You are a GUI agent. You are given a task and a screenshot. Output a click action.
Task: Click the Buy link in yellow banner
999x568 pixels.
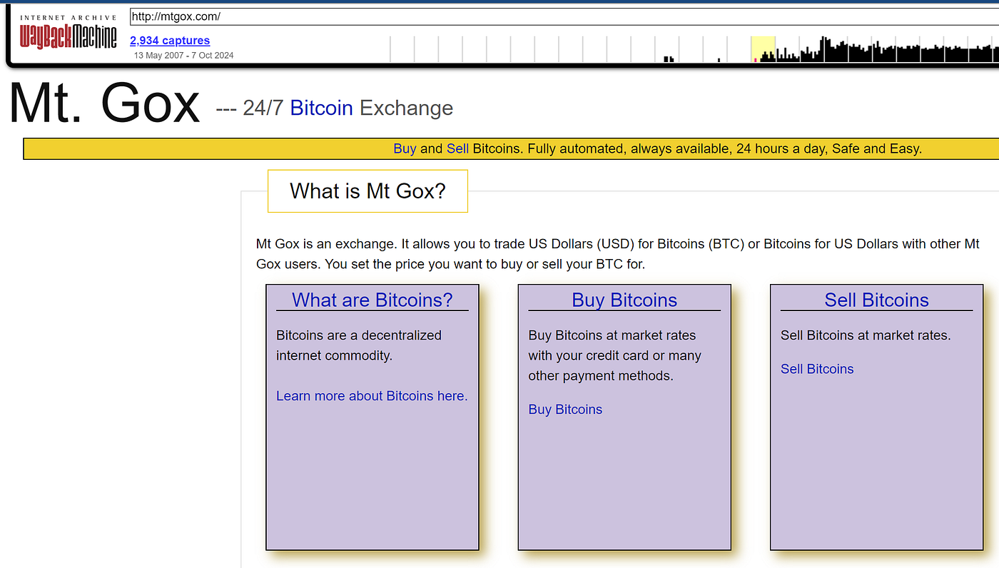click(405, 148)
